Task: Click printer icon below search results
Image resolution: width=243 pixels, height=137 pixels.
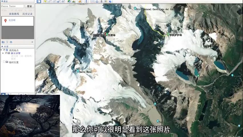Action: 11,42
